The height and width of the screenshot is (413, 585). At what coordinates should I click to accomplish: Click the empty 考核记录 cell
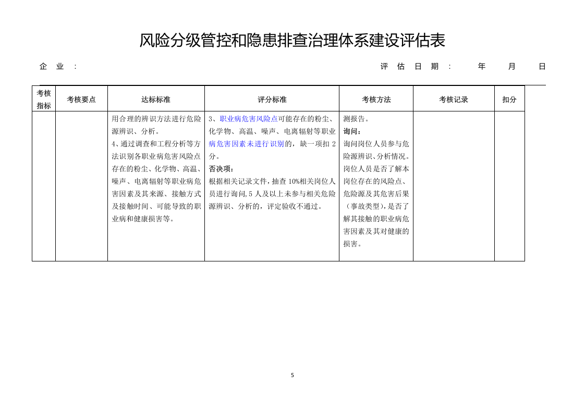point(454,186)
